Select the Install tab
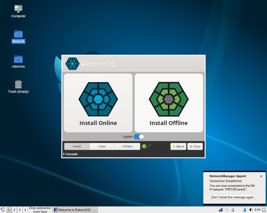 click(77, 146)
